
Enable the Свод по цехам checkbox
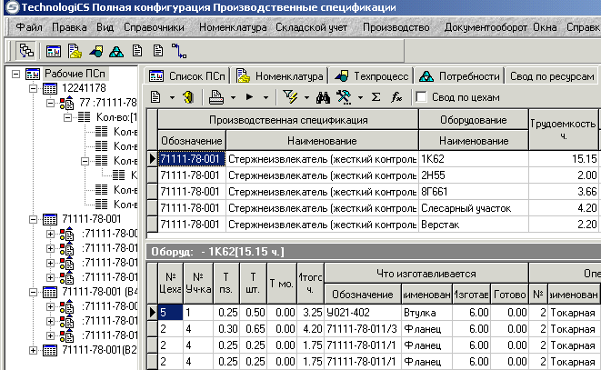[421, 96]
